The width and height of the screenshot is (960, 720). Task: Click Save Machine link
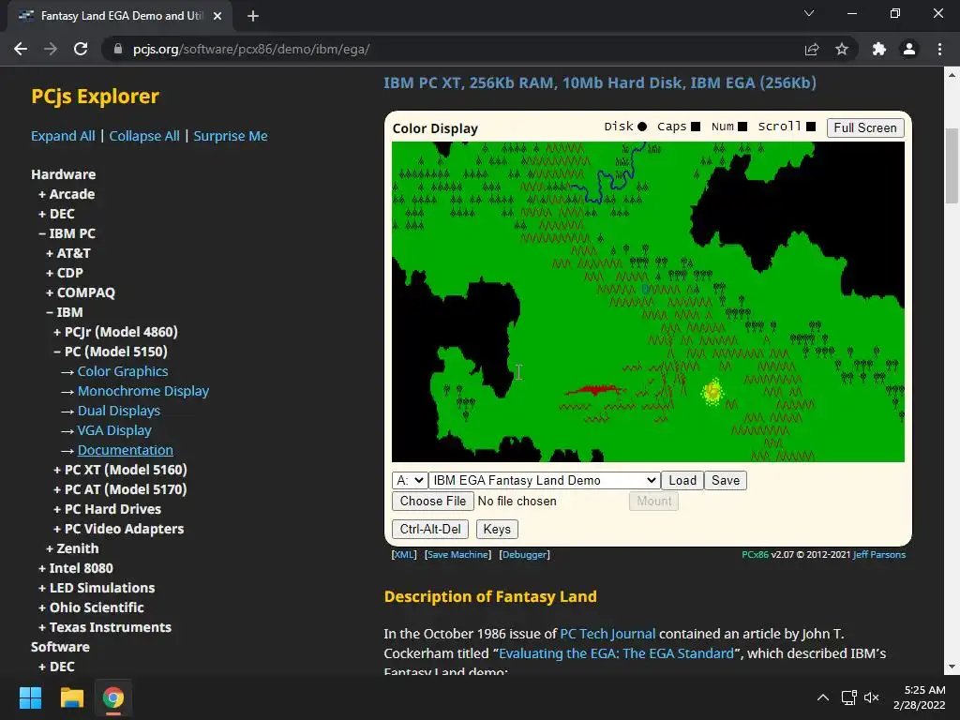[457, 555]
